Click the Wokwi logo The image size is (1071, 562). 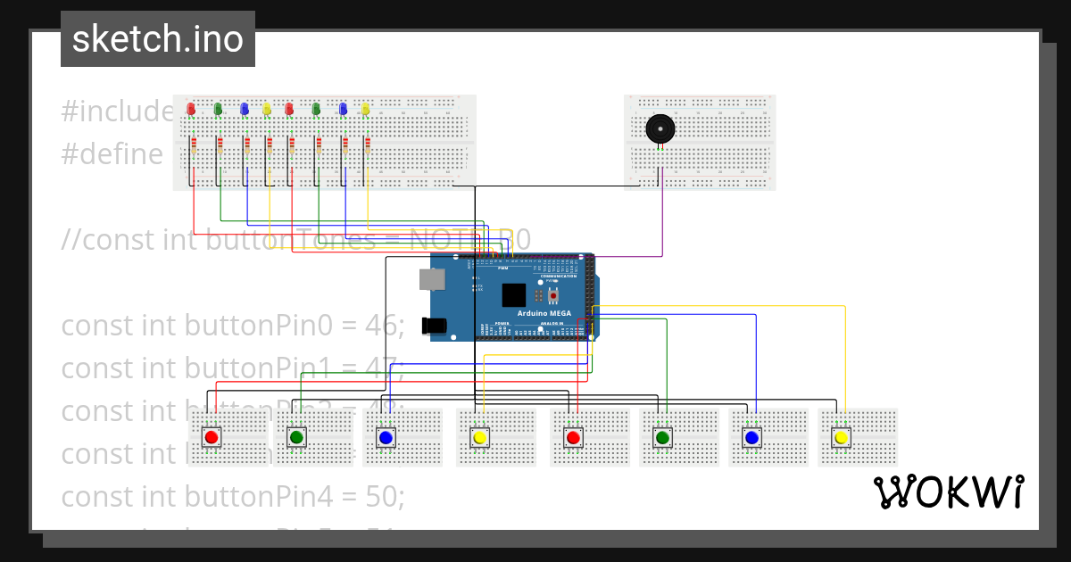click(x=949, y=489)
